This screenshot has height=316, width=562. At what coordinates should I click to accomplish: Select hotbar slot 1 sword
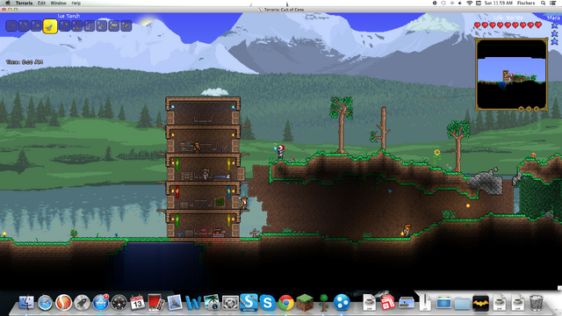pos(11,25)
